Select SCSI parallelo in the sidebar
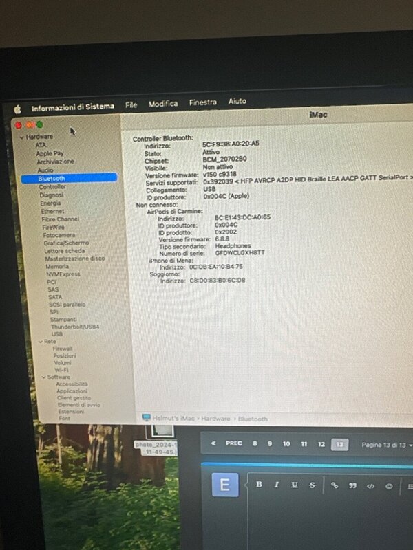This screenshot has height=550, width=413. (67, 305)
